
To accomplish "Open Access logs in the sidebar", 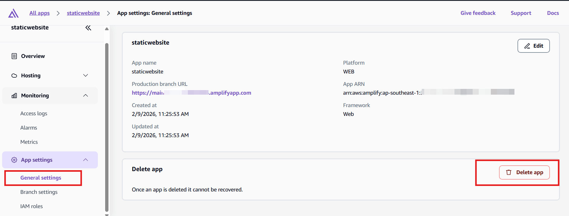I will coord(34,113).
